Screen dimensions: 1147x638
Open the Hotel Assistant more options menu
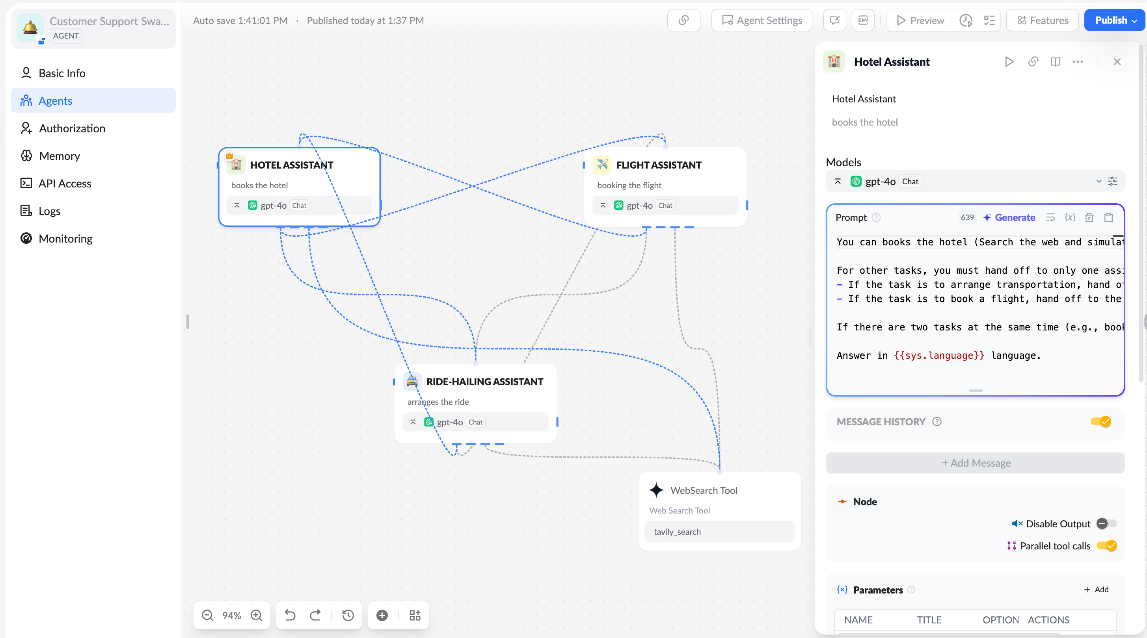pos(1078,62)
